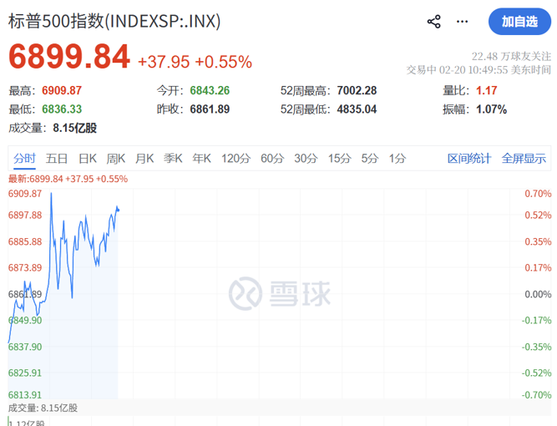This screenshot has height=426, width=557.
Task: Select the 15分 interval tab
Action: point(339,159)
